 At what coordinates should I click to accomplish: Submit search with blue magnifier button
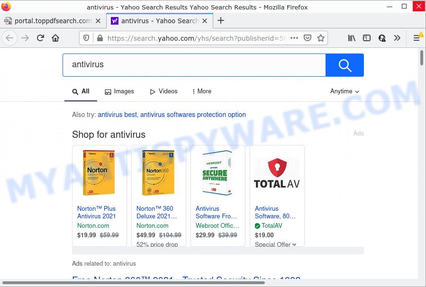point(344,65)
